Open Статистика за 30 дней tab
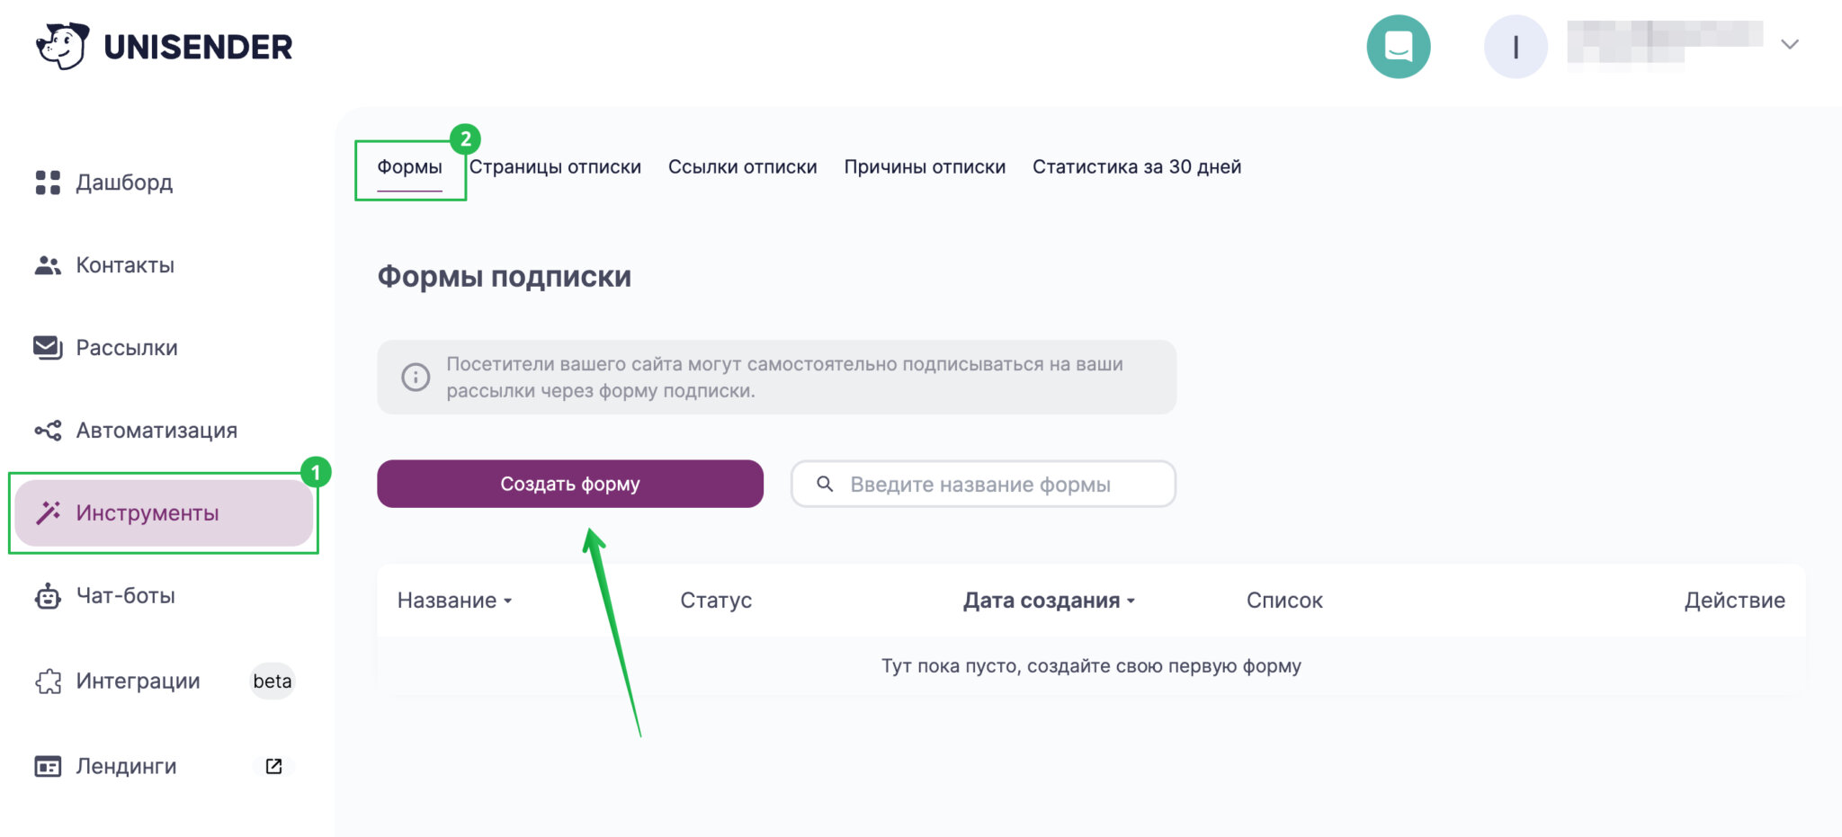1842x837 pixels. coord(1136,167)
